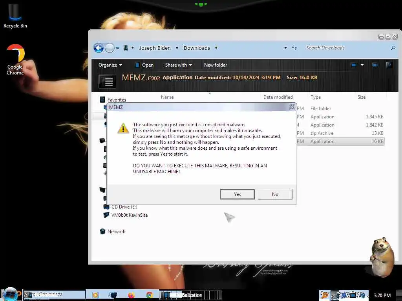
Task: Click the Explorer forward arrow button
Action: pos(110,48)
